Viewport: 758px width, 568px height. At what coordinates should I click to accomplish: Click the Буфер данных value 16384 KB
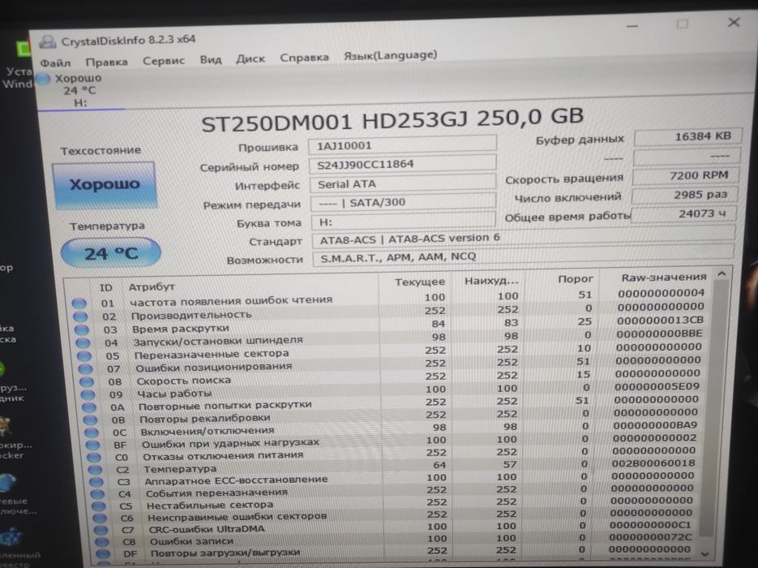point(688,137)
